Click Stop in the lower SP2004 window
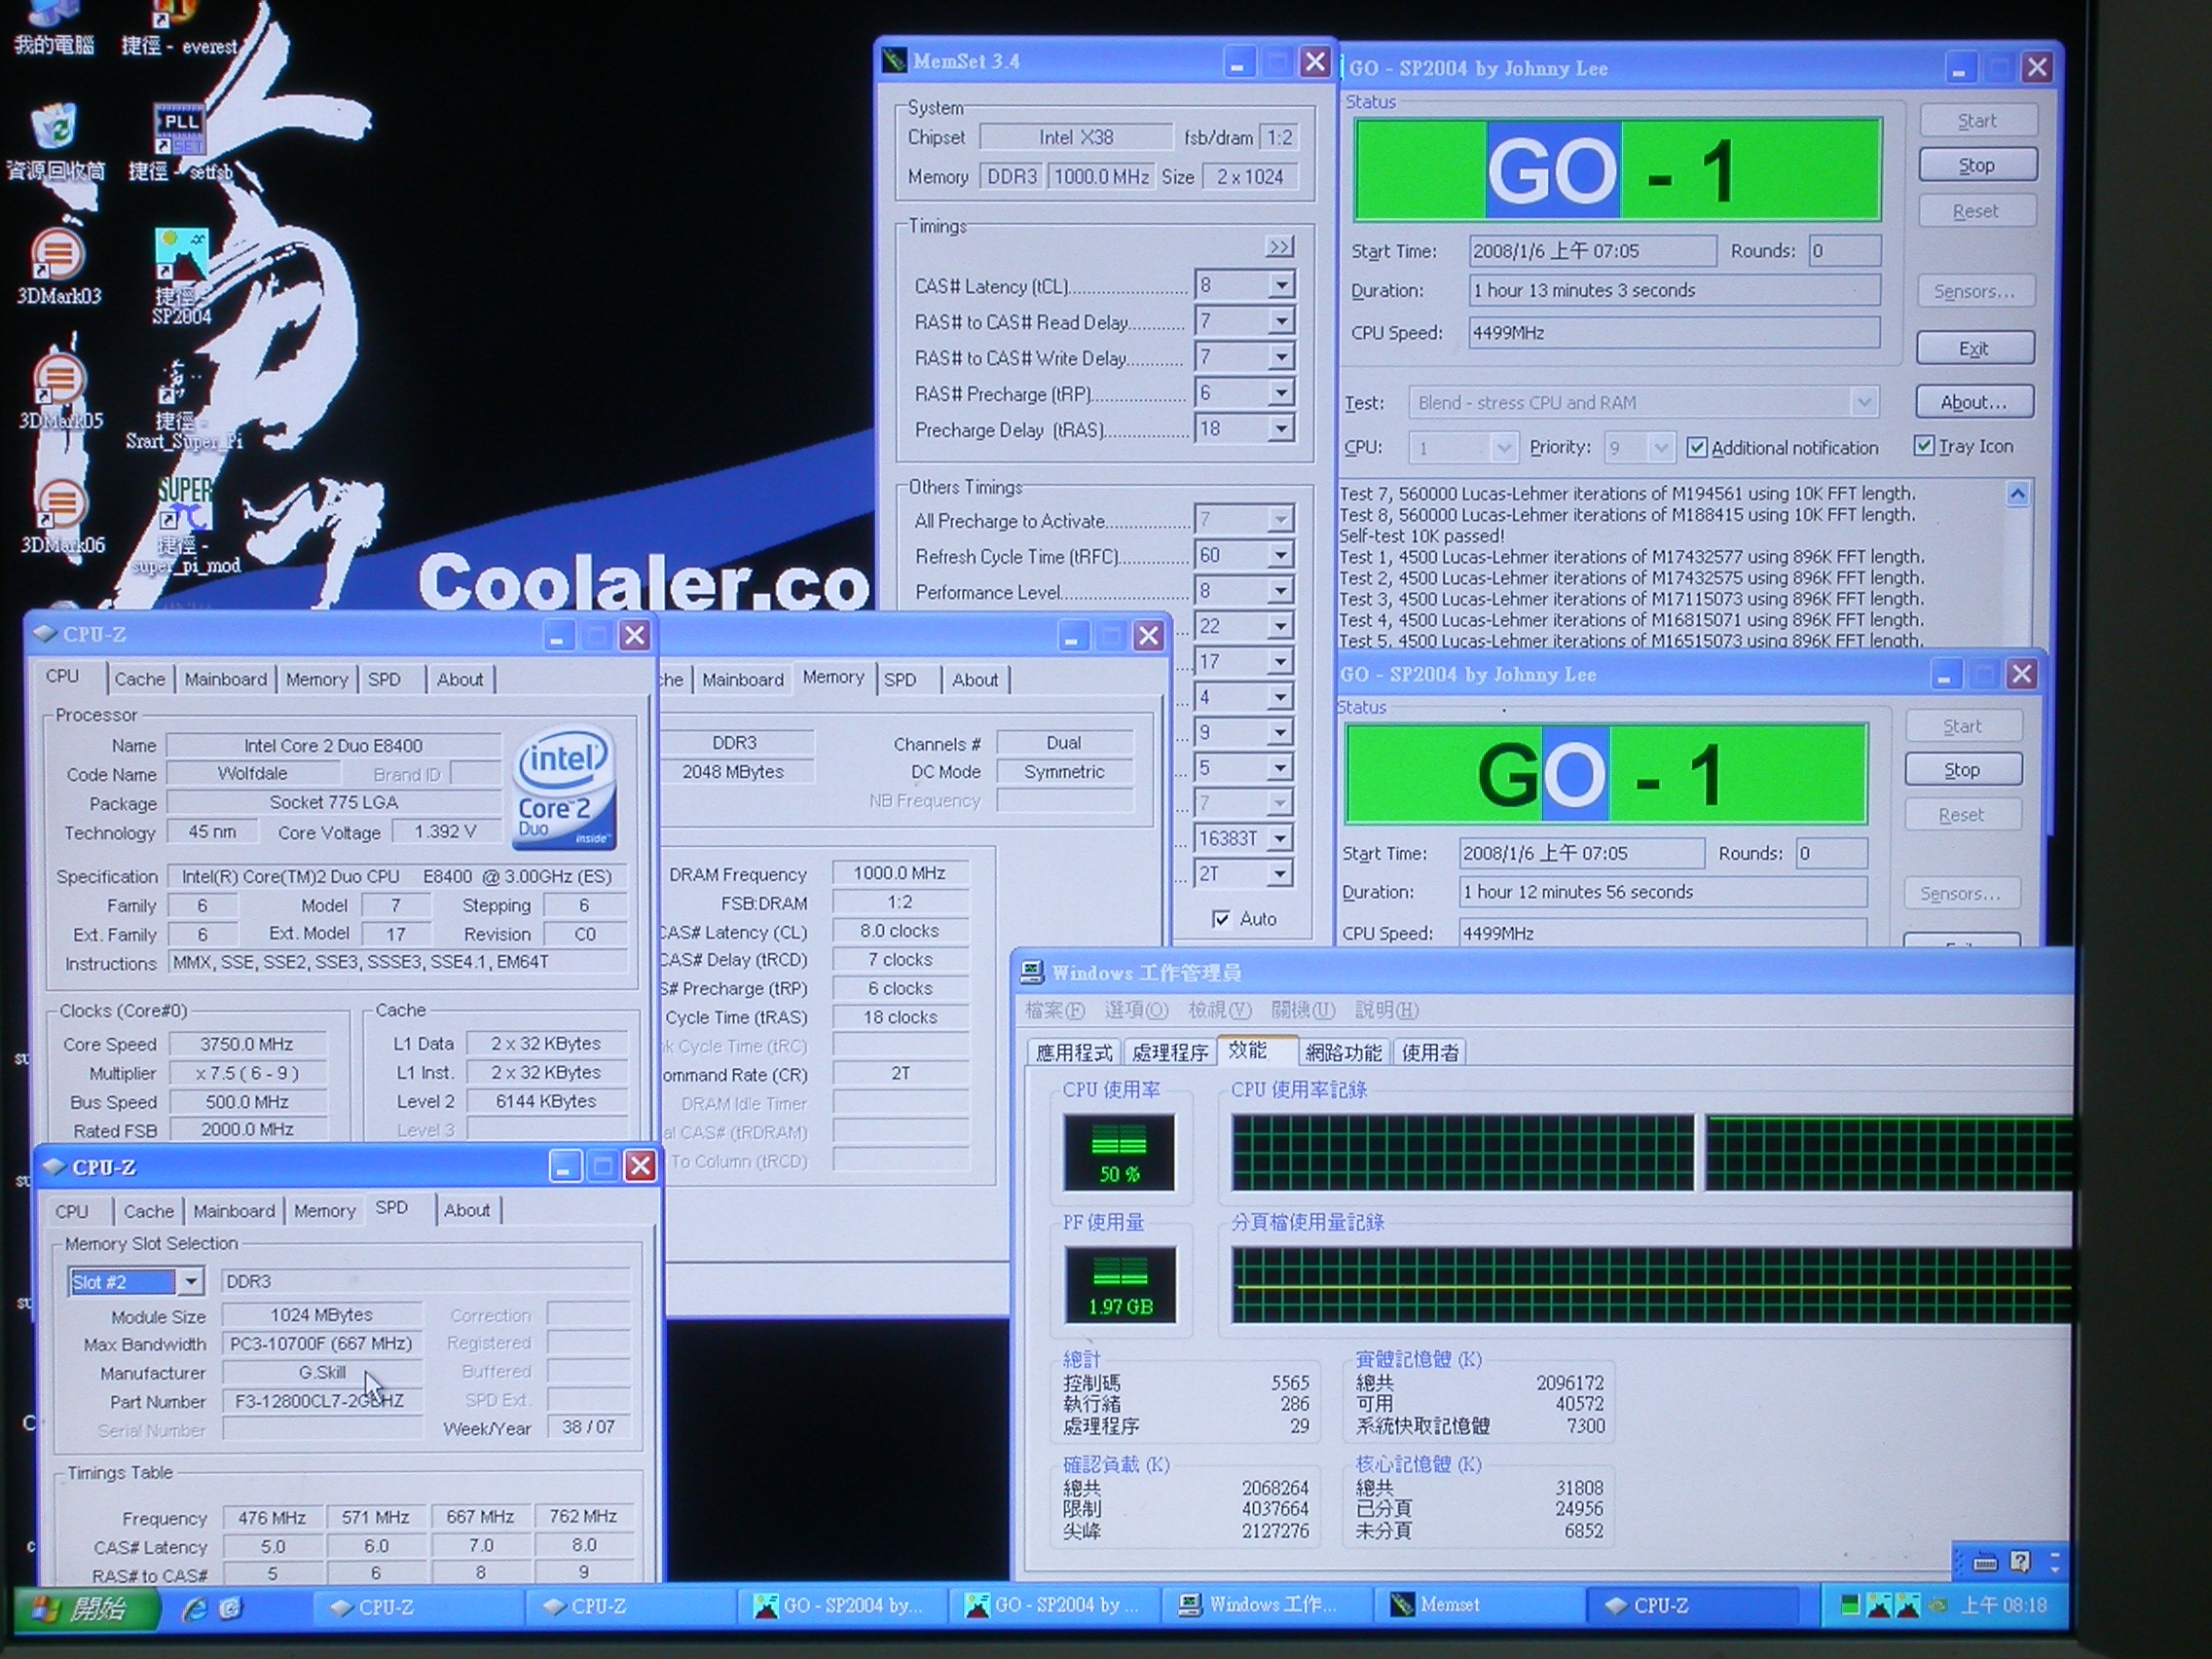 coord(1962,769)
